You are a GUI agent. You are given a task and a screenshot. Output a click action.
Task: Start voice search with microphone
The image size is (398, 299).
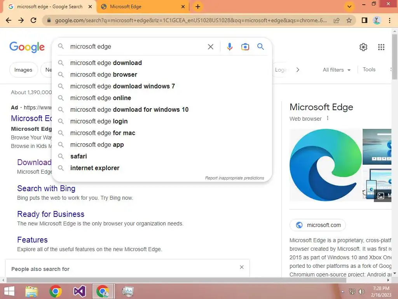pos(230,47)
